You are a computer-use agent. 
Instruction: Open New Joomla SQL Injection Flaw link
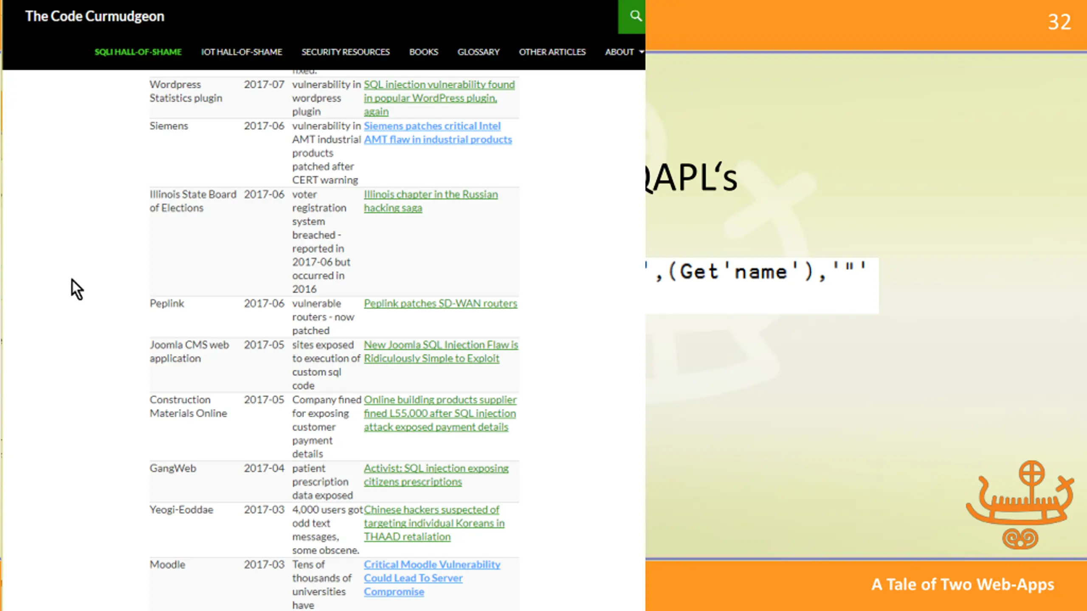point(440,345)
